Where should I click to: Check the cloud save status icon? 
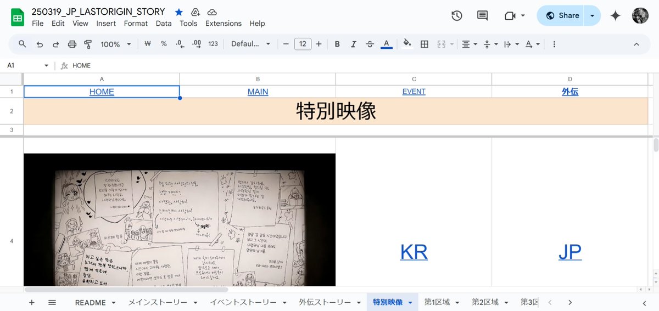(x=212, y=12)
